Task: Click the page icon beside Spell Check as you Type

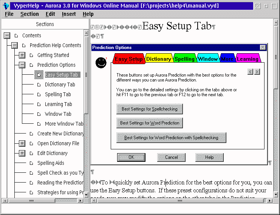Action: [x=31, y=173]
